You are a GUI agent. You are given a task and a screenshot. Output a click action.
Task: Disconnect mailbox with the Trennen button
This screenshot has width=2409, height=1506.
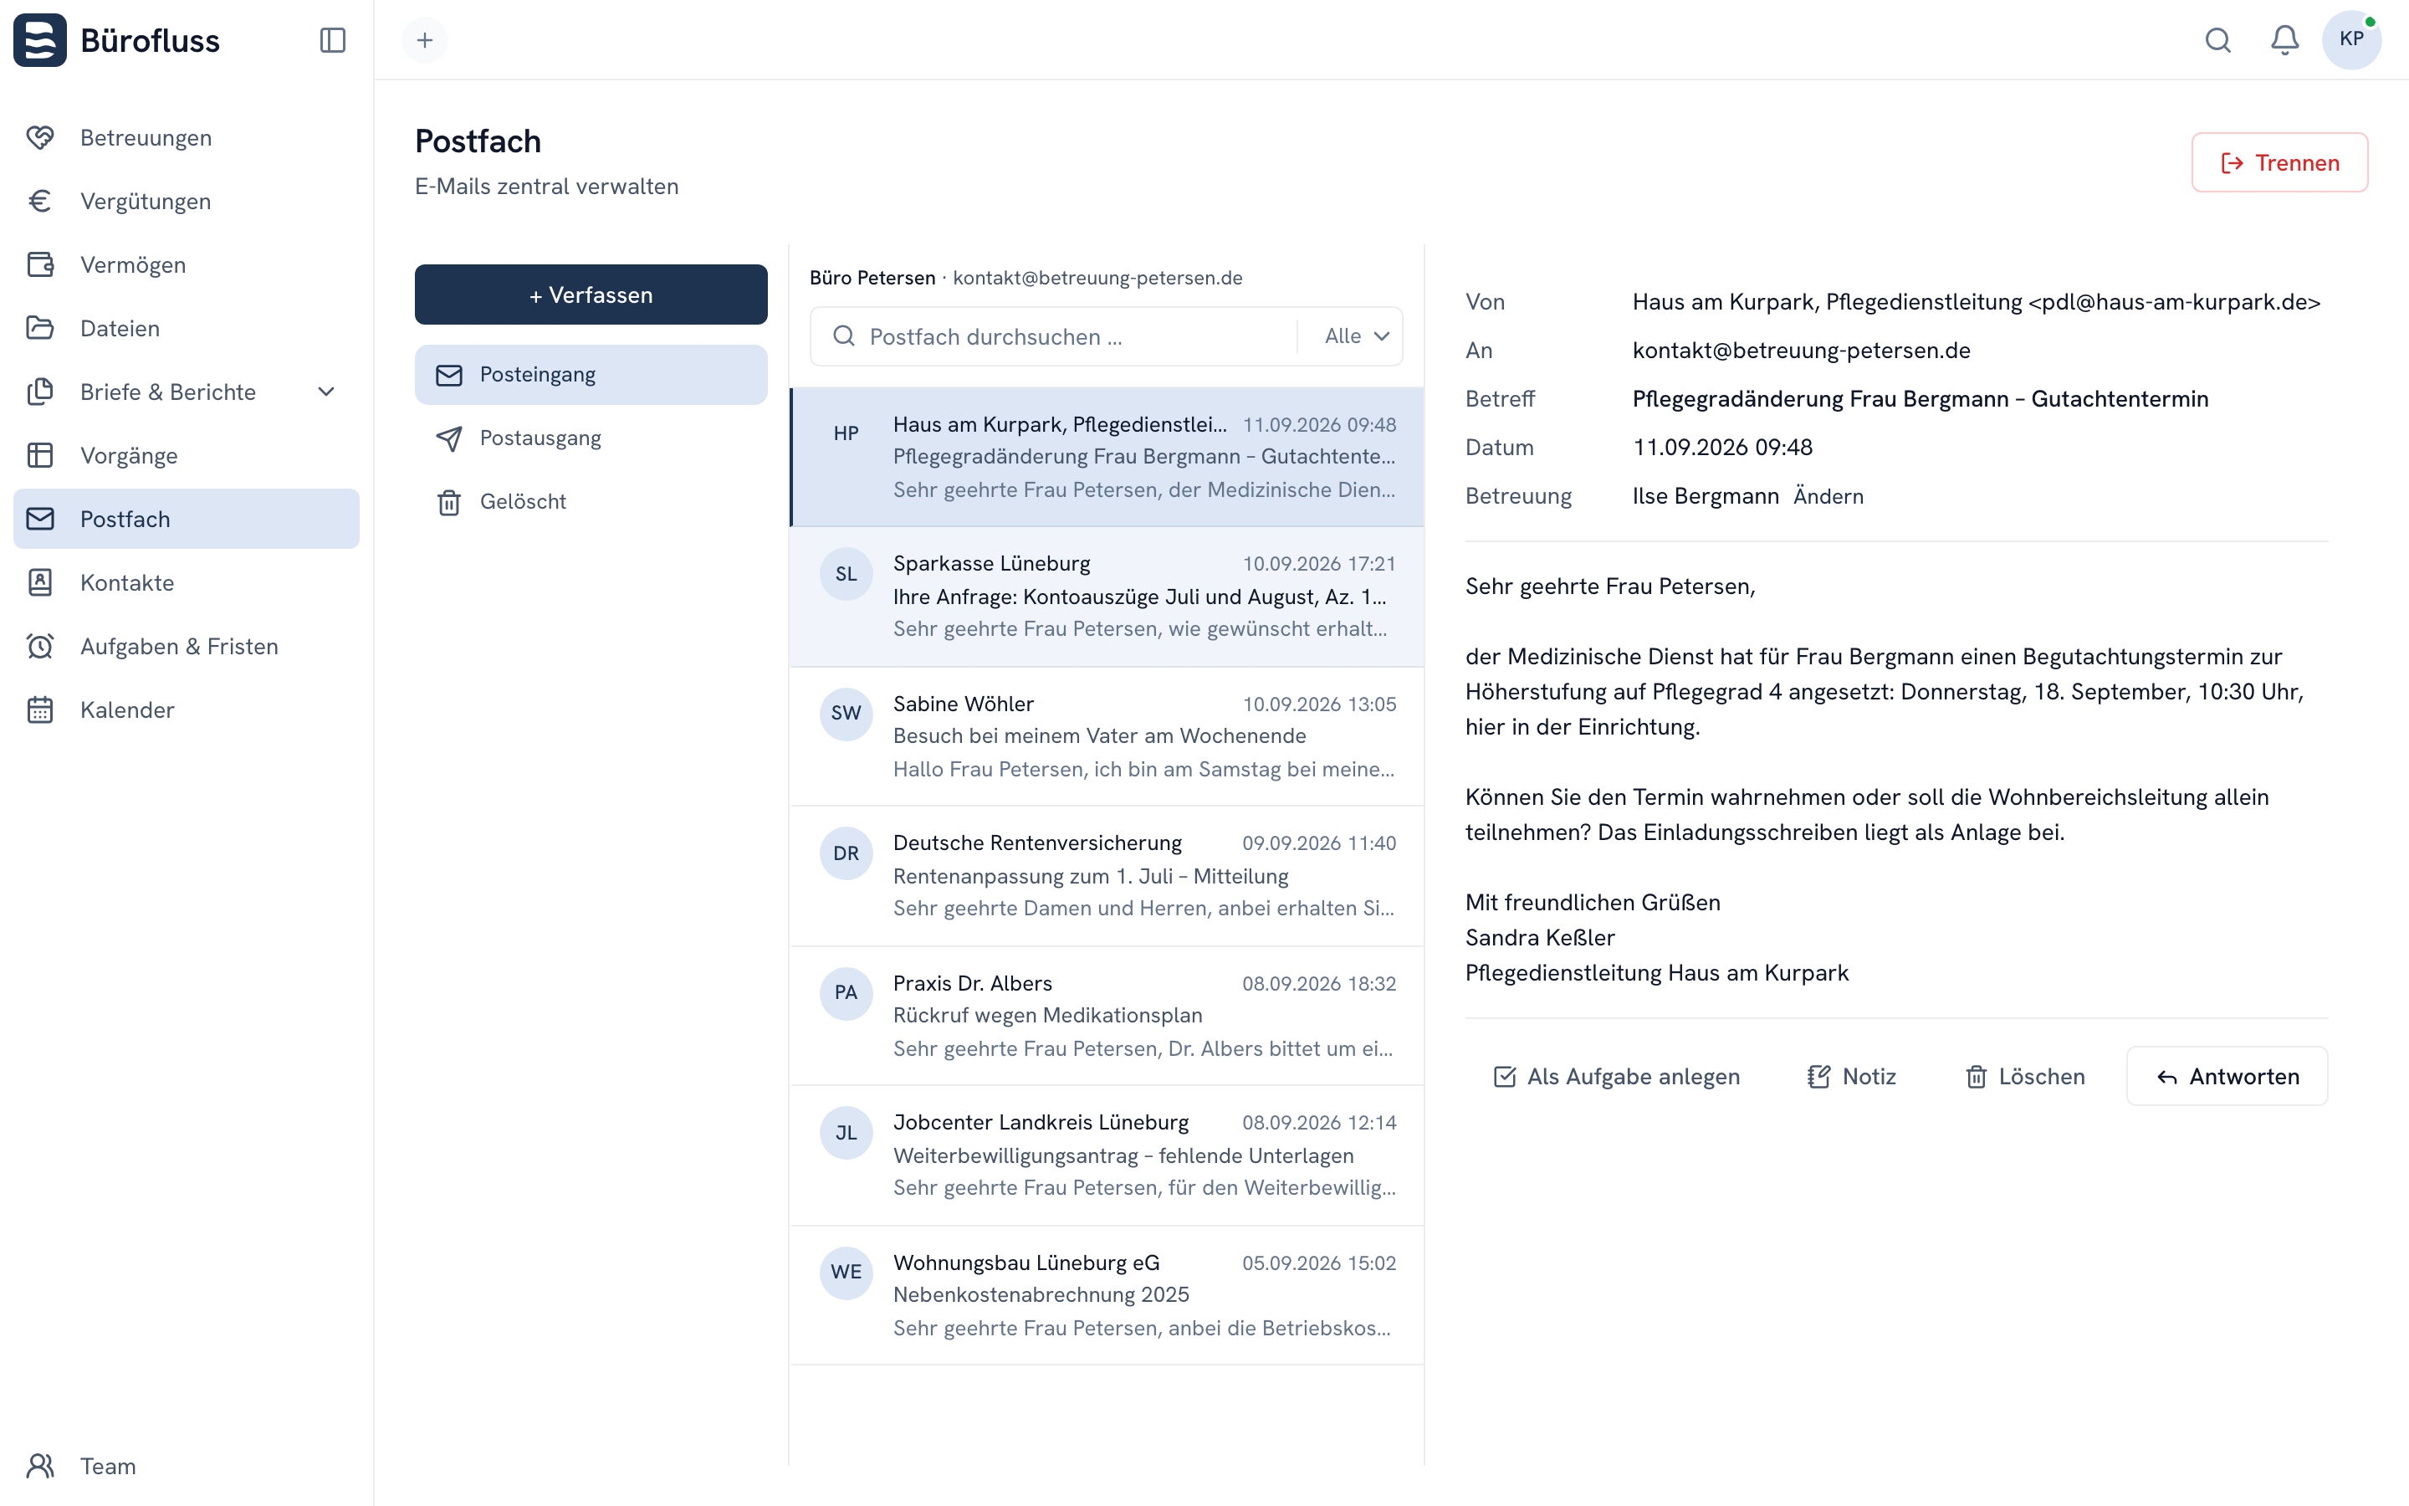coord(2279,162)
